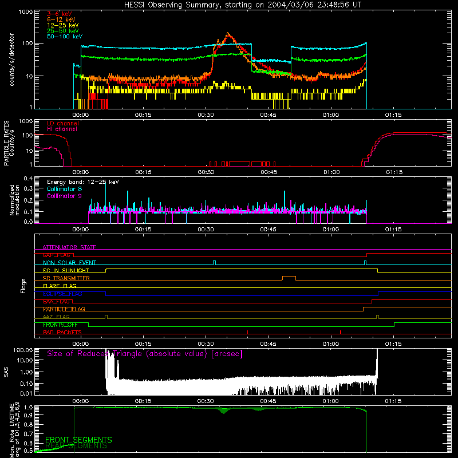Click the Normalized modulation axis label
The image size is (458, 458).
point(14,200)
